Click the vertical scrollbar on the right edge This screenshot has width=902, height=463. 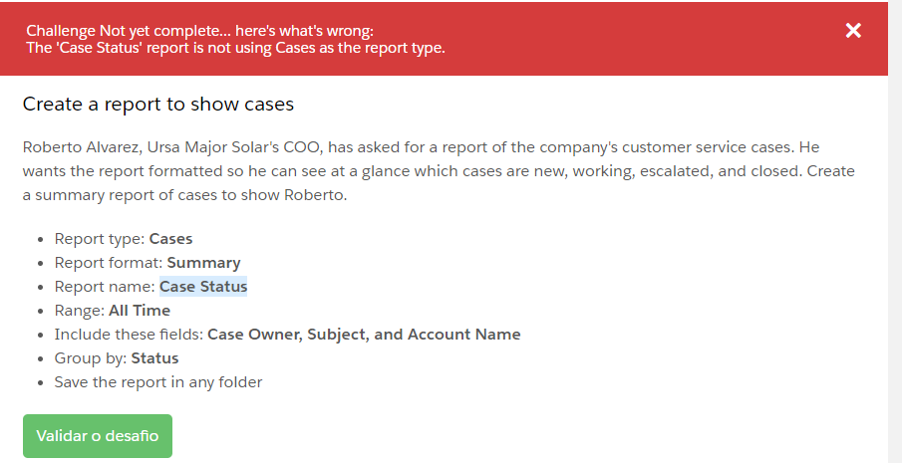pos(895,231)
